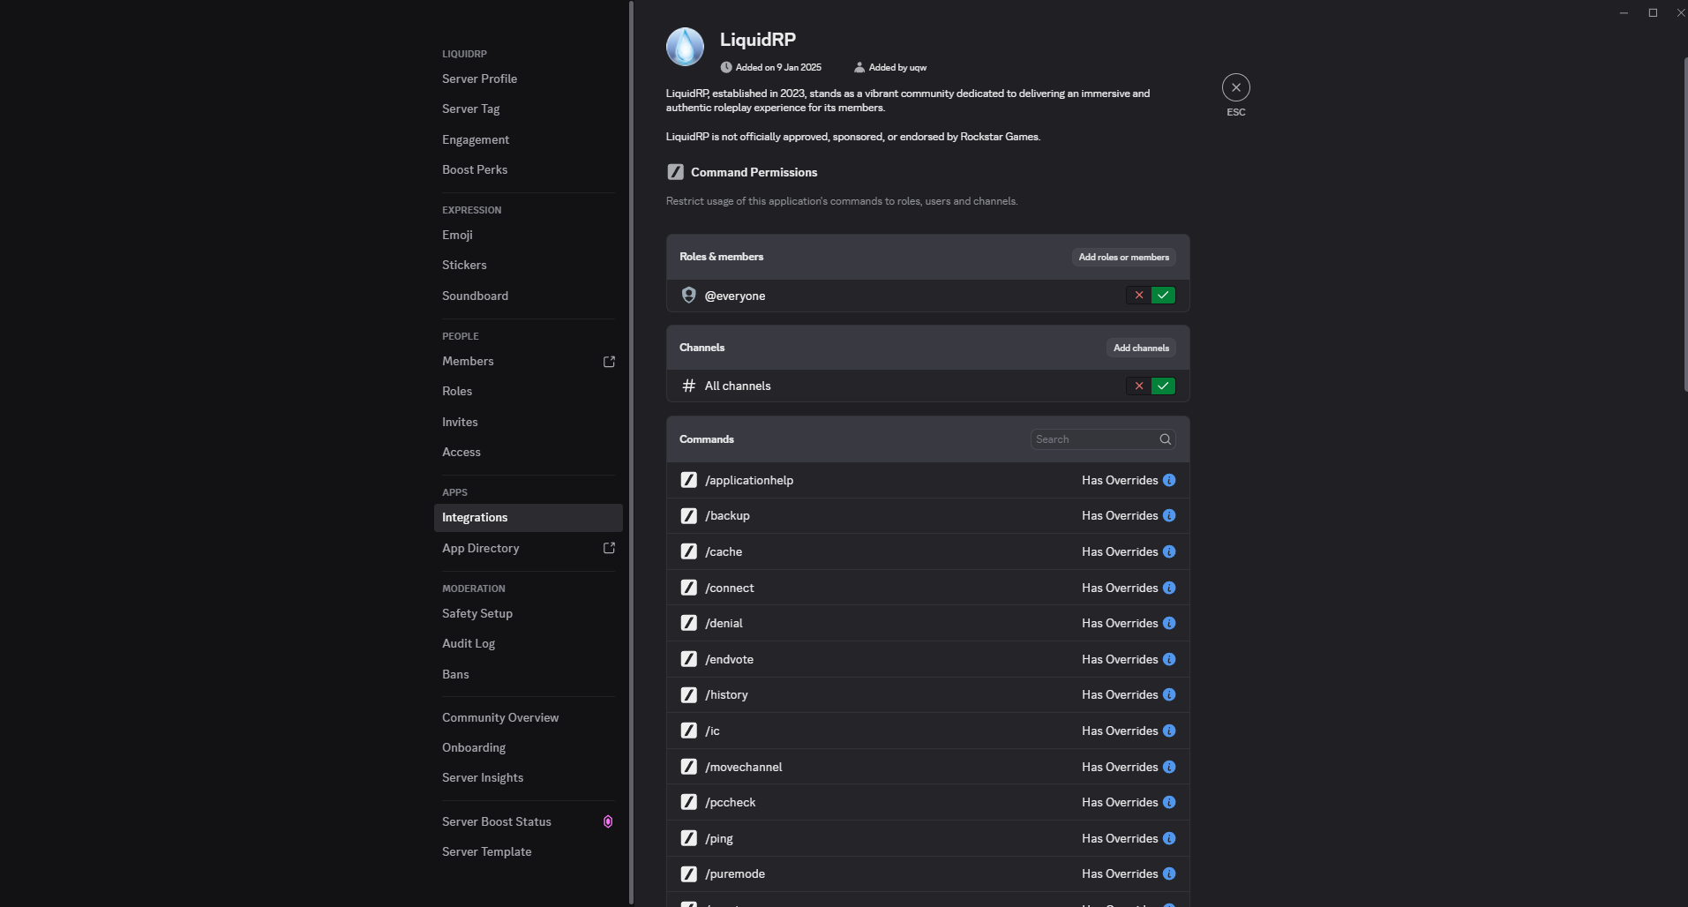Image resolution: width=1688 pixels, height=907 pixels.
Task: Deny commands for @everyone with red X
Action: click(x=1138, y=296)
